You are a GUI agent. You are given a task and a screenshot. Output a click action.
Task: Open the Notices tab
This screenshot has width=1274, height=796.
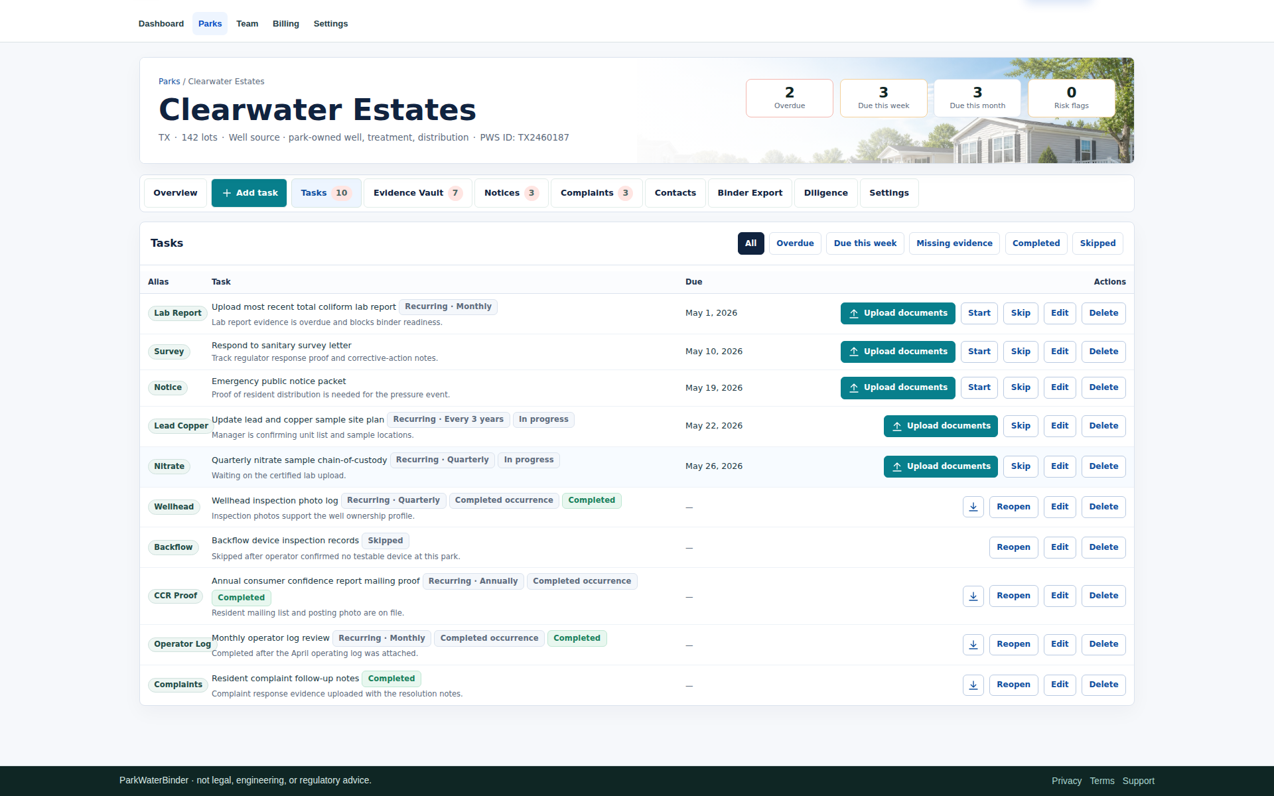pos(512,193)
